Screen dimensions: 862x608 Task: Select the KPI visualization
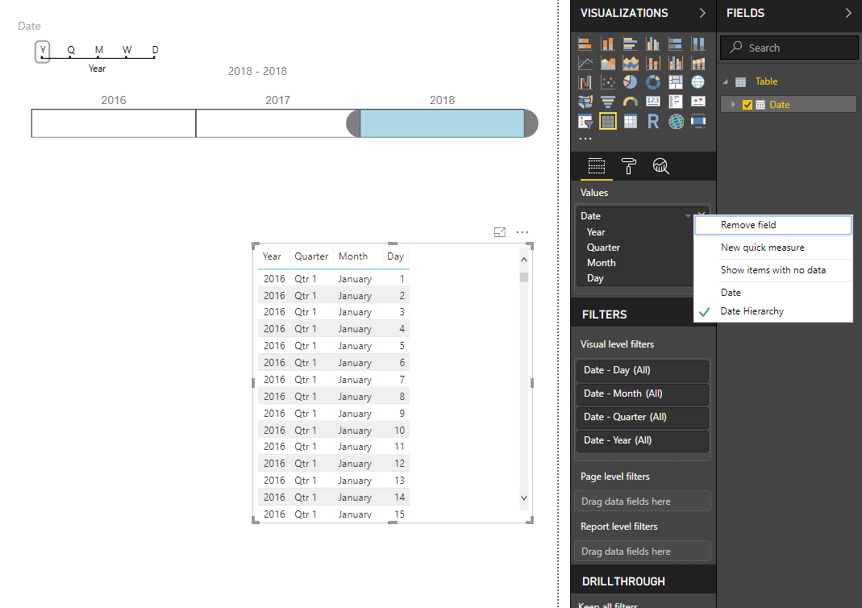click(x=698, y=102)
